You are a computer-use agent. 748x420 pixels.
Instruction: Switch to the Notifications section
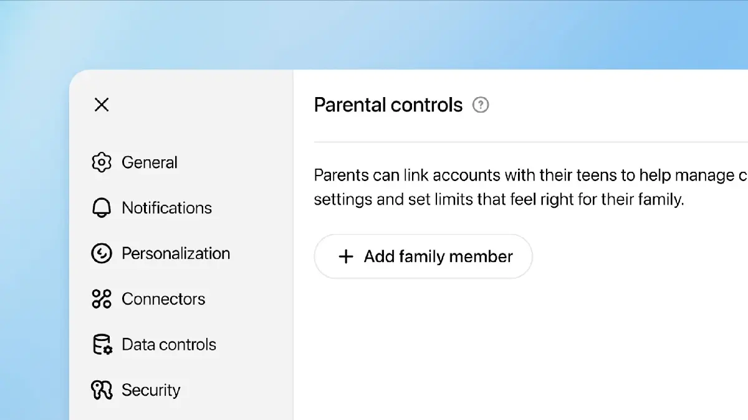(166, 208)
